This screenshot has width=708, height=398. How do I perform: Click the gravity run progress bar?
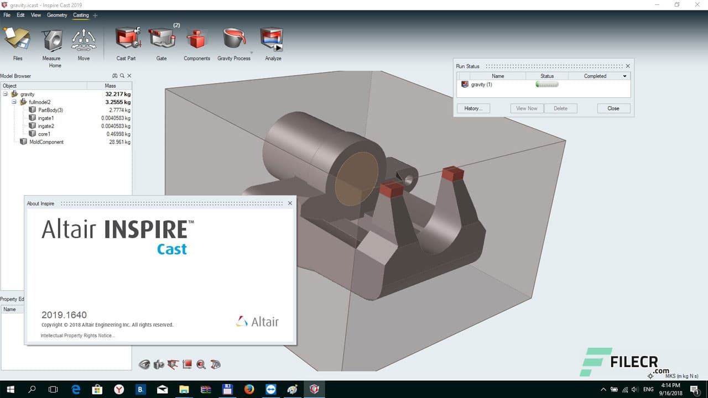pyautogui.click(x=546, y=84)
